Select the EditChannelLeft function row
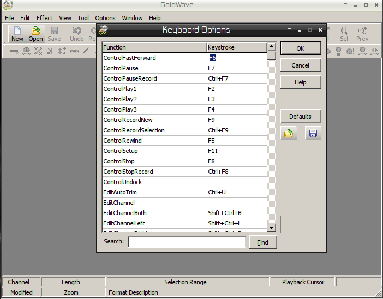383x299 pixels. 154,223
